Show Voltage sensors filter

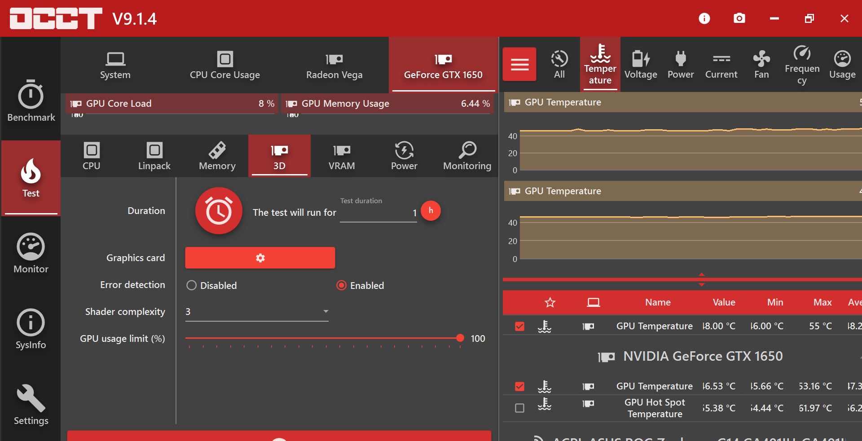tap(640, 65)
